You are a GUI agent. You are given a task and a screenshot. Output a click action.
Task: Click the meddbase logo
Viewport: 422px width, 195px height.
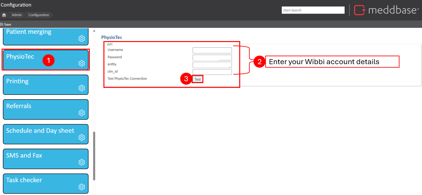[x=386, y=10]
